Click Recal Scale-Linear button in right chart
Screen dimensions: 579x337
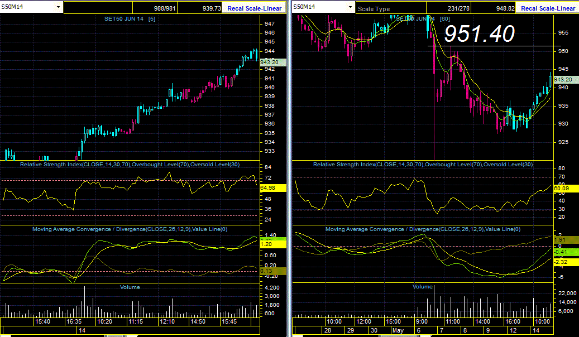point(548,8)
